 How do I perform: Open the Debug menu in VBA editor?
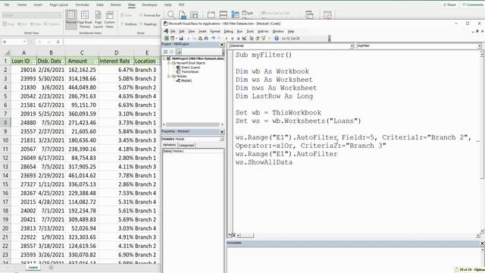click(228, 31)
